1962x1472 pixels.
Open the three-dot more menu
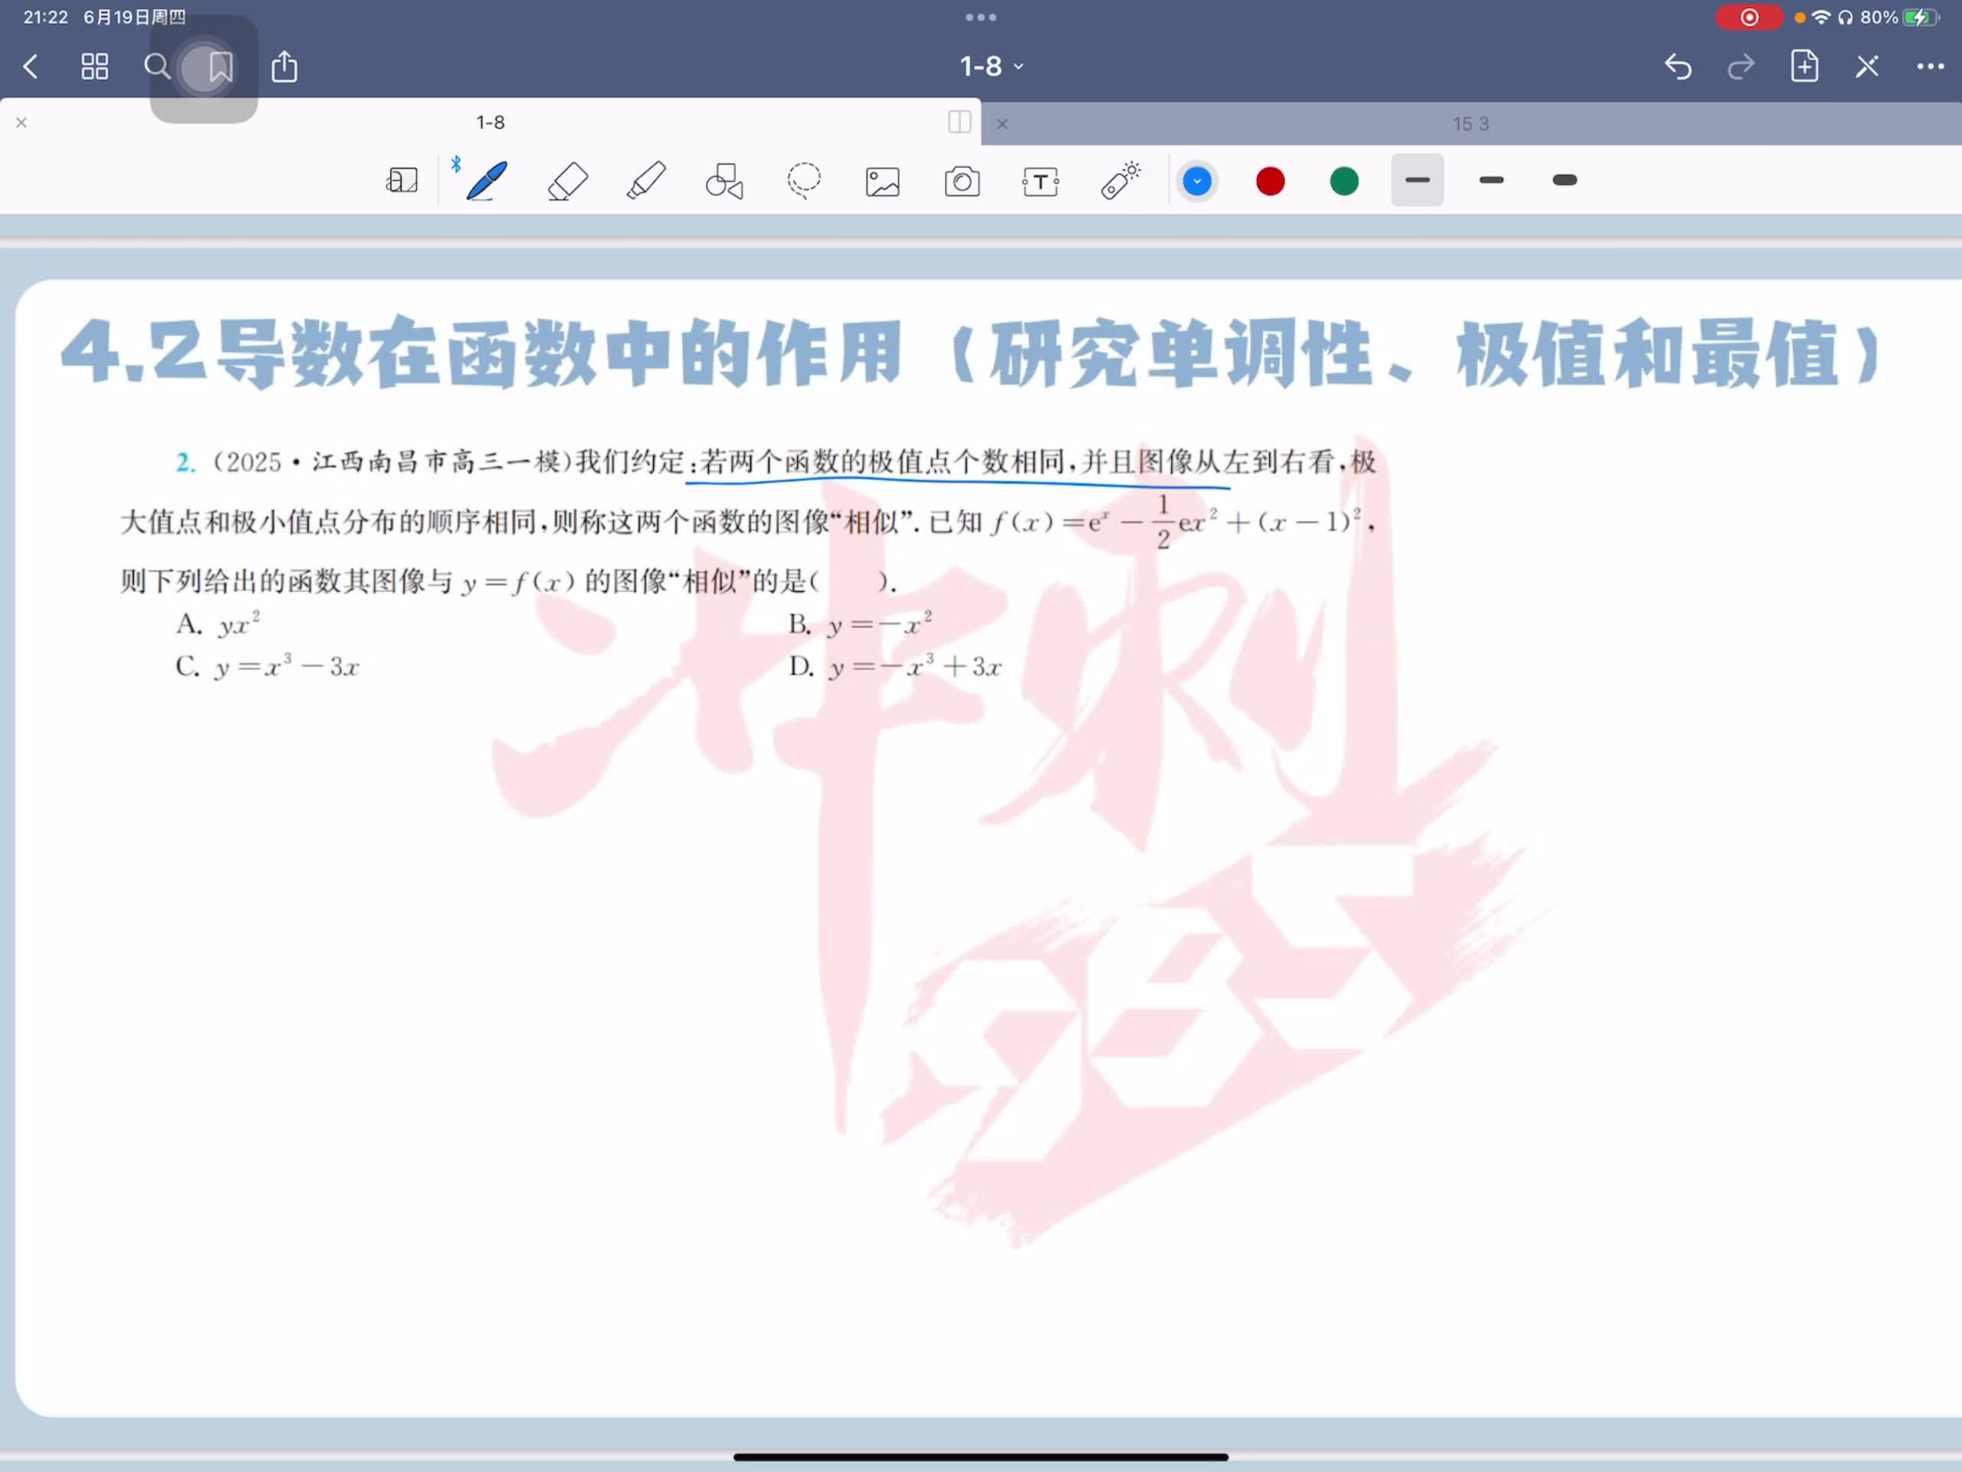pyautogui.click(x=1929, y=67)
